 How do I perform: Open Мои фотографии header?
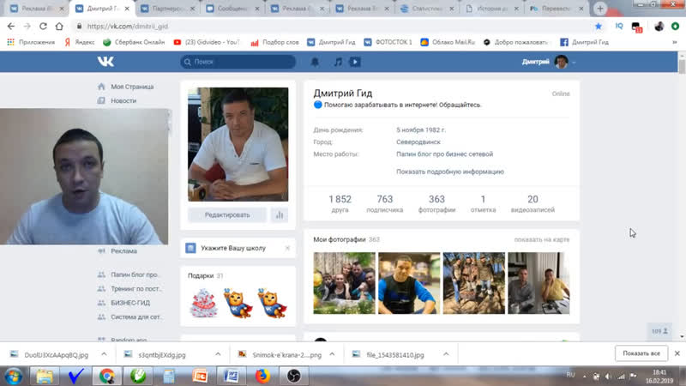(339, 239)
